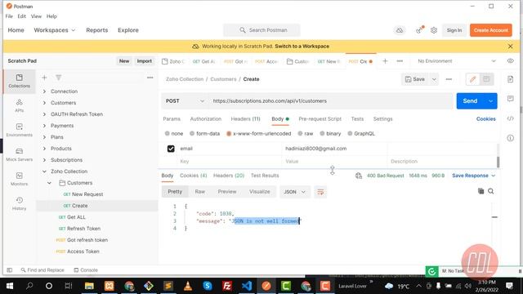523x294 pixels.
Task: Click the Switch to a Workspace link
Action: (302, 47)
